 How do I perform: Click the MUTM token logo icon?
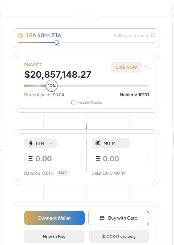(x=98, y=143)
